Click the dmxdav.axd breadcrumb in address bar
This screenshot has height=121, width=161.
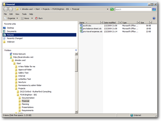pyautogui.click(x=27, y=9)
